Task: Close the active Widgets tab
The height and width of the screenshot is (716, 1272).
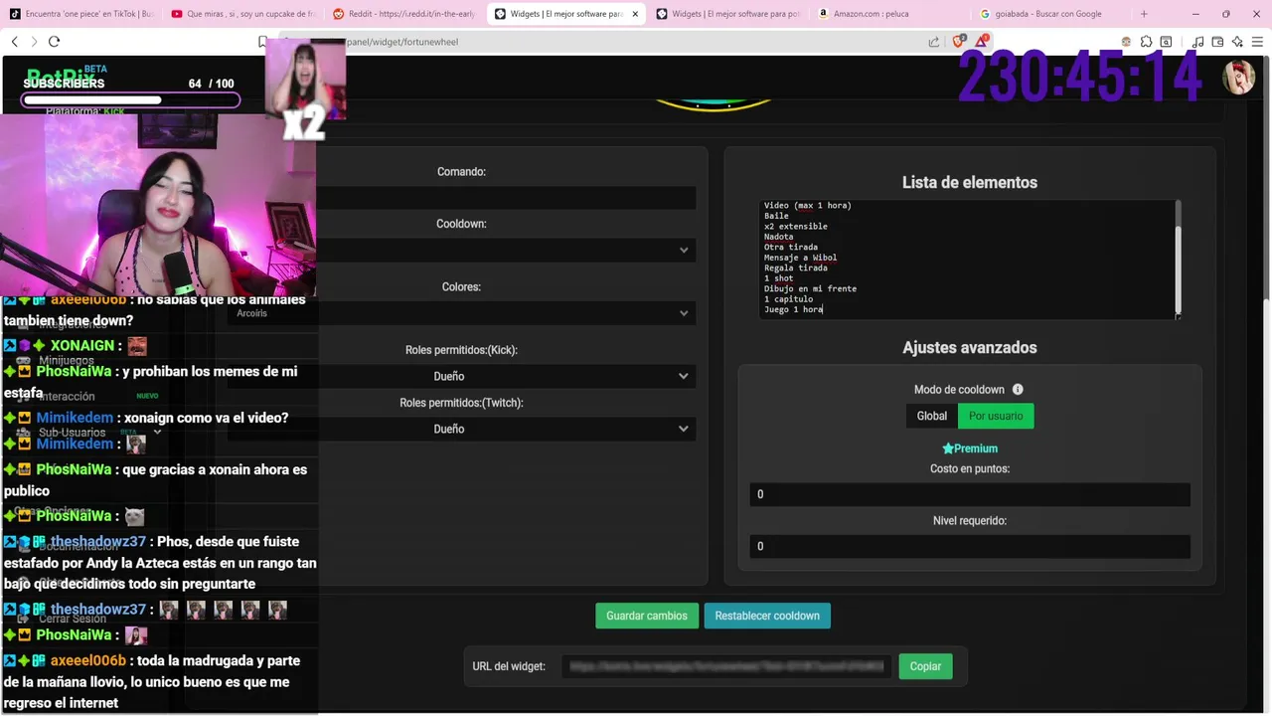Action: click(x=635, y=14)
